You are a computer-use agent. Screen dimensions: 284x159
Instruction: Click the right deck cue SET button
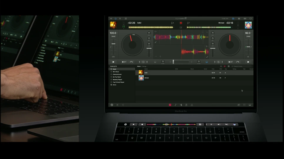coord(230,62)
